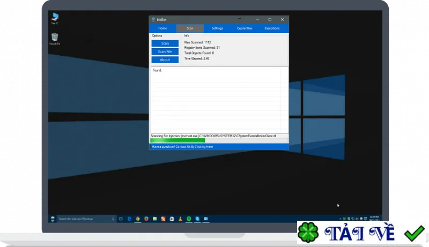The width and height of the screenshot is (429, 247).
Task: Open File Explorer from the taskbar
Action: 154,219
